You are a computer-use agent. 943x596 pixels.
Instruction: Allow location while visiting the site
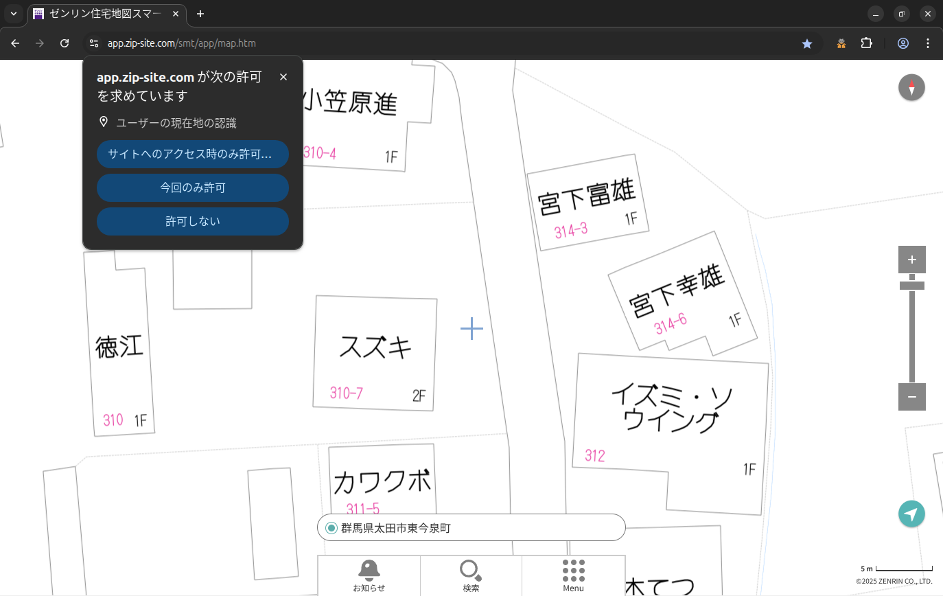193,154
